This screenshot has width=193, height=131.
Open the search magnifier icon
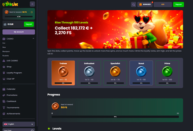pyautogui.click(x=134, y=5)
